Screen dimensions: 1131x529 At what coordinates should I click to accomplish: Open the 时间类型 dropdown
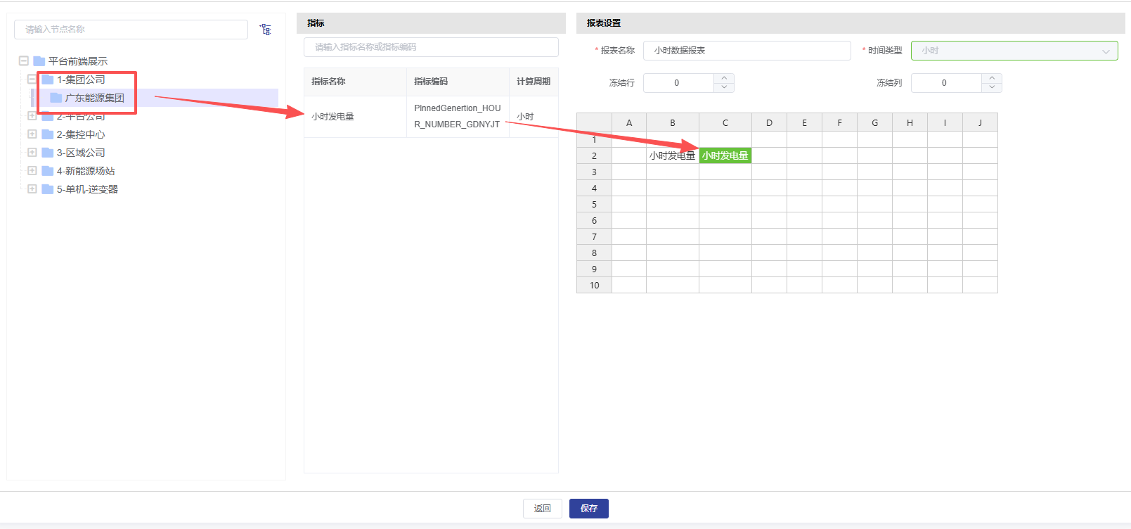point(1014,51)
